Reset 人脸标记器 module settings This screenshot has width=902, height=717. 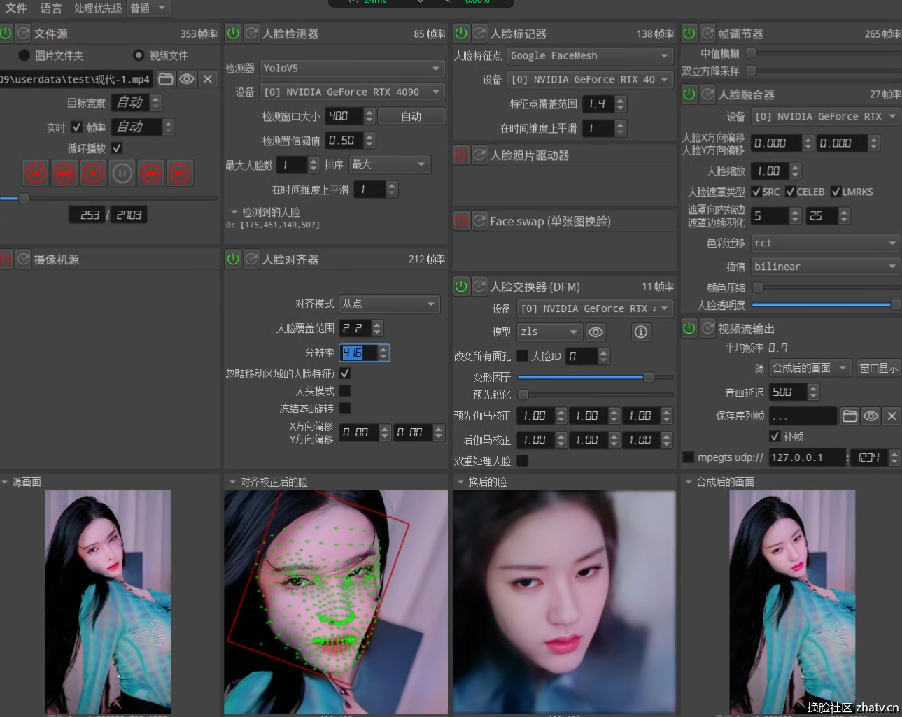tap(479, 33)
